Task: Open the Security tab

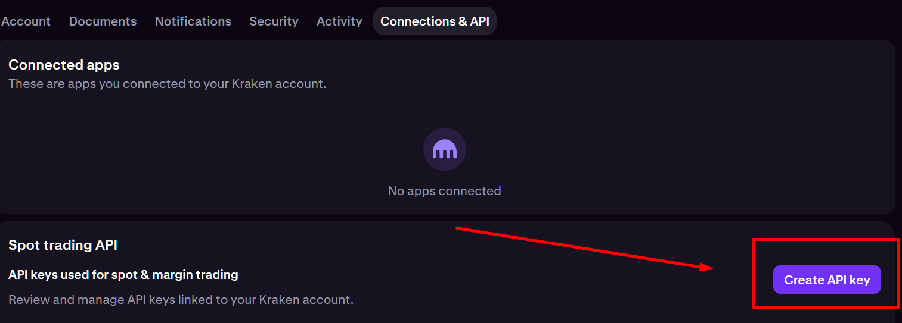Action: [274, 21]
